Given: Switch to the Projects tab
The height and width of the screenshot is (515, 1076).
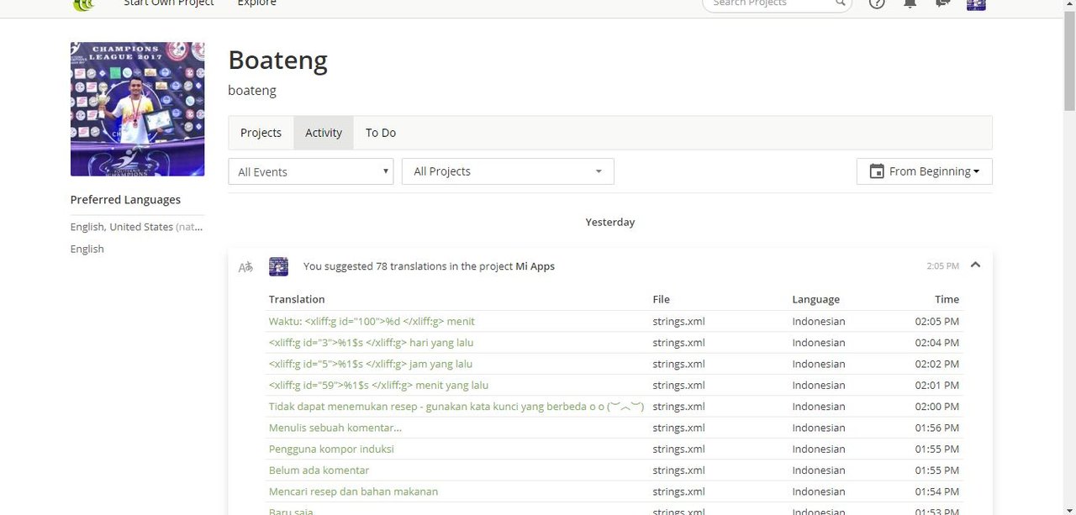Looking at the screenshot, I should pos(261,133).
